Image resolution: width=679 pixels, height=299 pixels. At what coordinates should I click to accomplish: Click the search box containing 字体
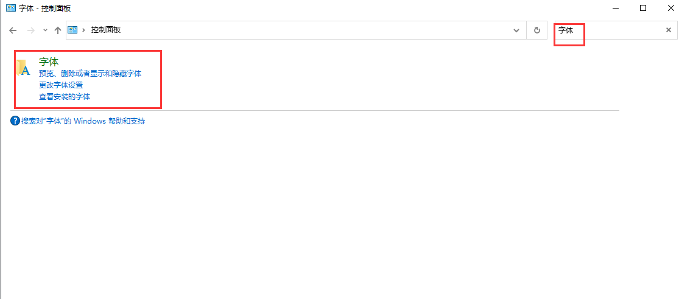[x=609, y=30]
